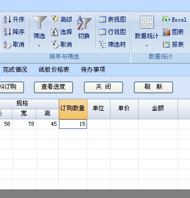Viewport: 190px width, 198px height.
Task: Open the 纸板价格表 tab
Action: click(54, 70)
